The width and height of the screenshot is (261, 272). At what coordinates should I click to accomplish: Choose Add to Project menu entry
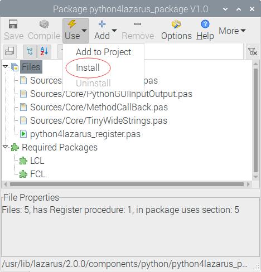(104, 52)
